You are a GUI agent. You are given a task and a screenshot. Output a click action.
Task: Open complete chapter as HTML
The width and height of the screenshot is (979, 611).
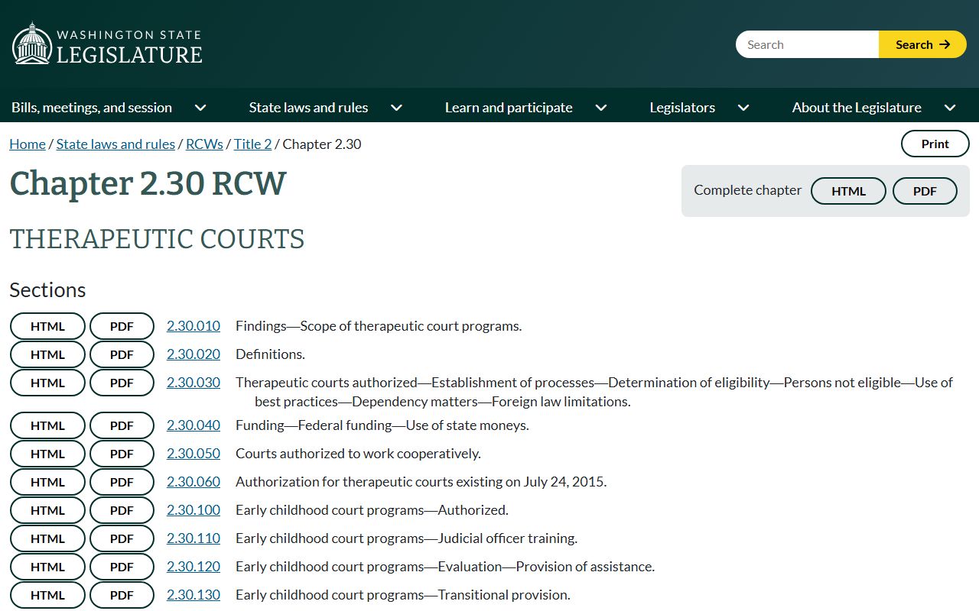tap(848, 191)
